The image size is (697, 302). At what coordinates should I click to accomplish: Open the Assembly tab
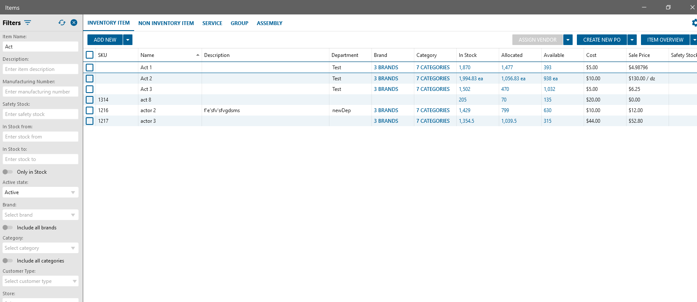click(270, 23)
